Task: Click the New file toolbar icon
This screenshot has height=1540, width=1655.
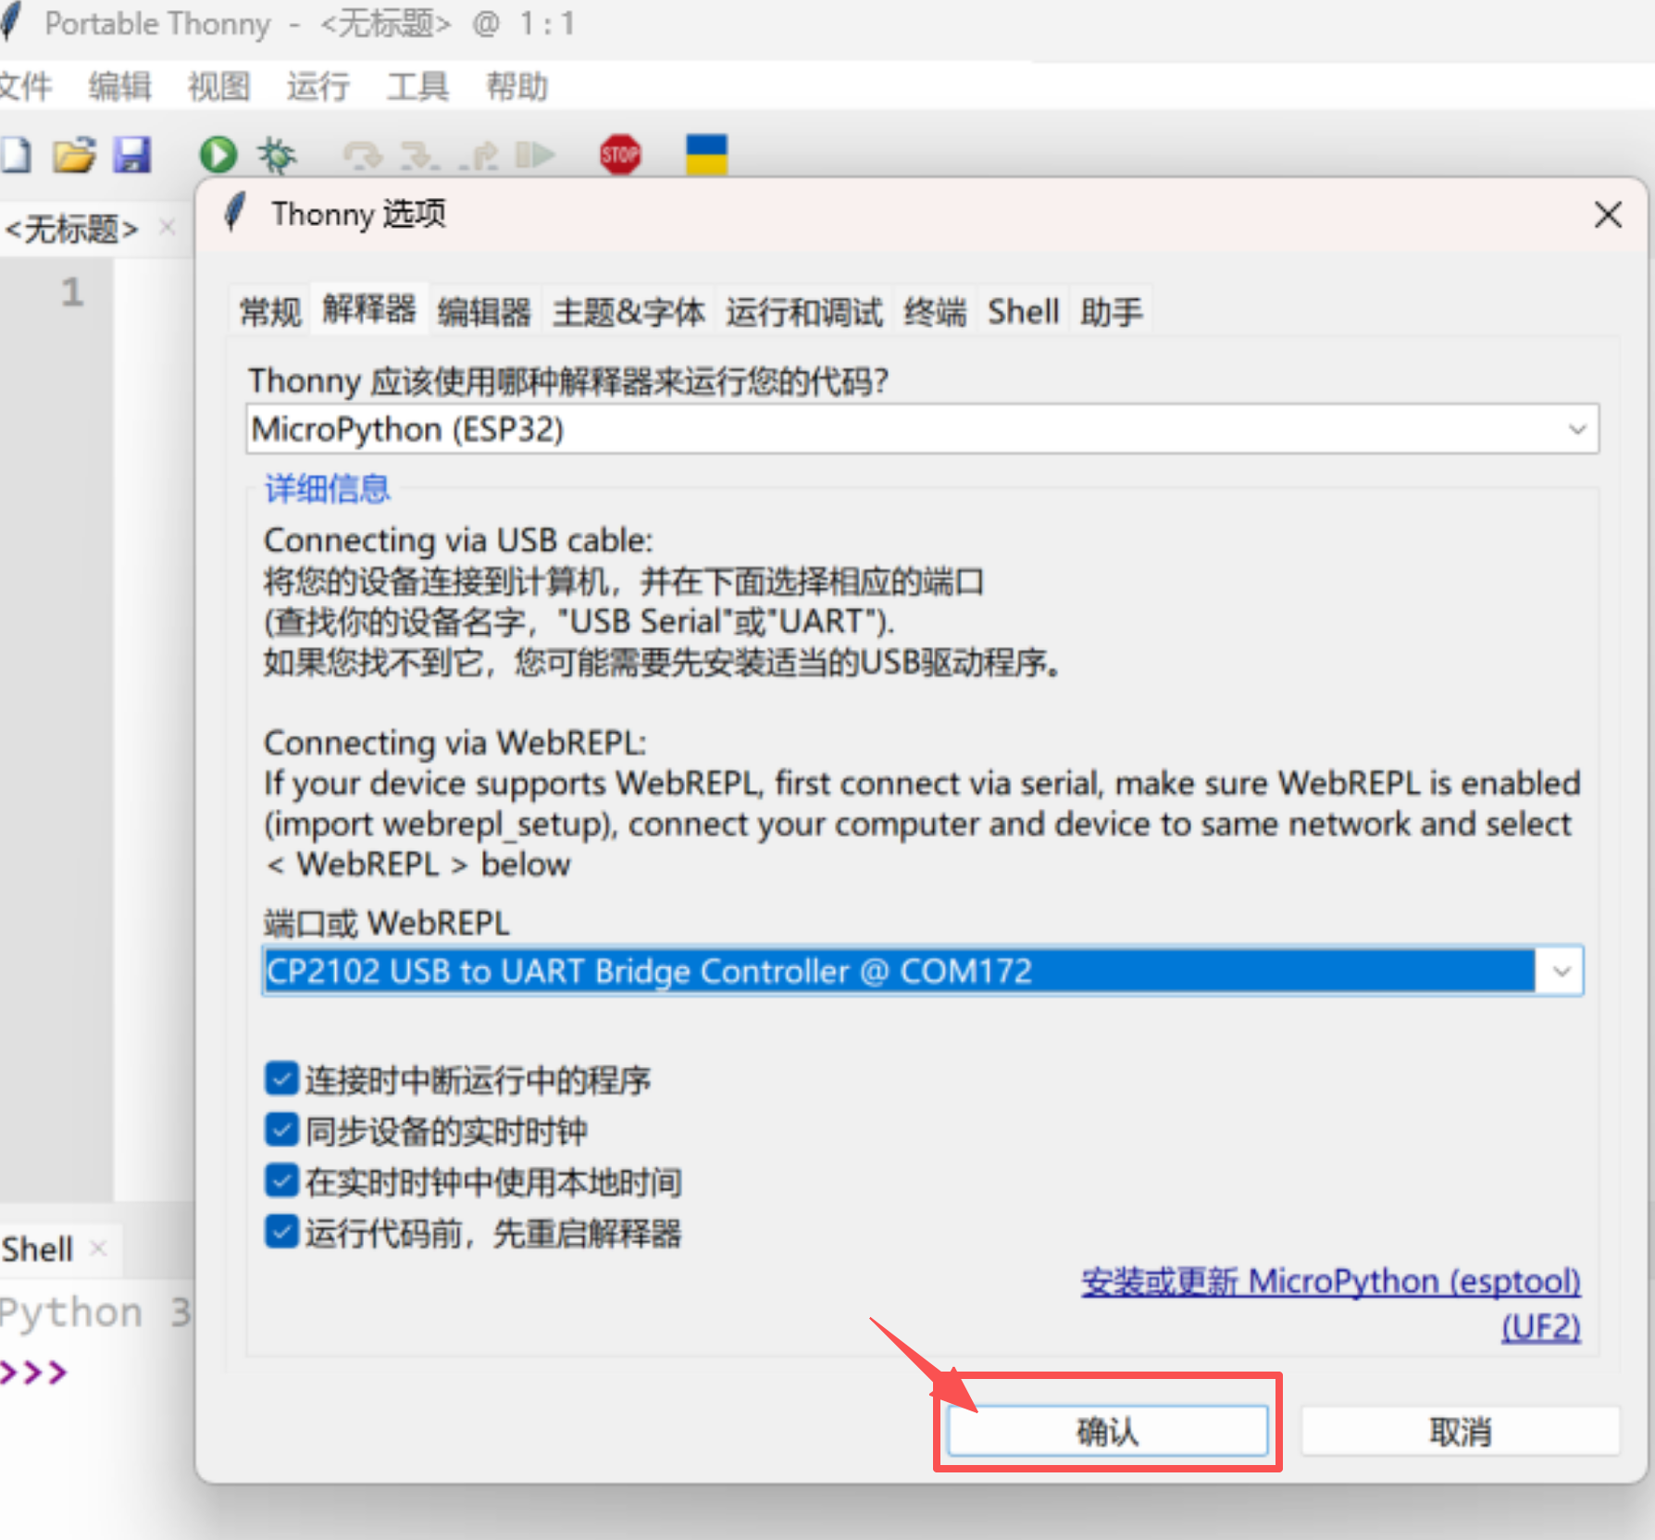Action: tap(16, 155)
